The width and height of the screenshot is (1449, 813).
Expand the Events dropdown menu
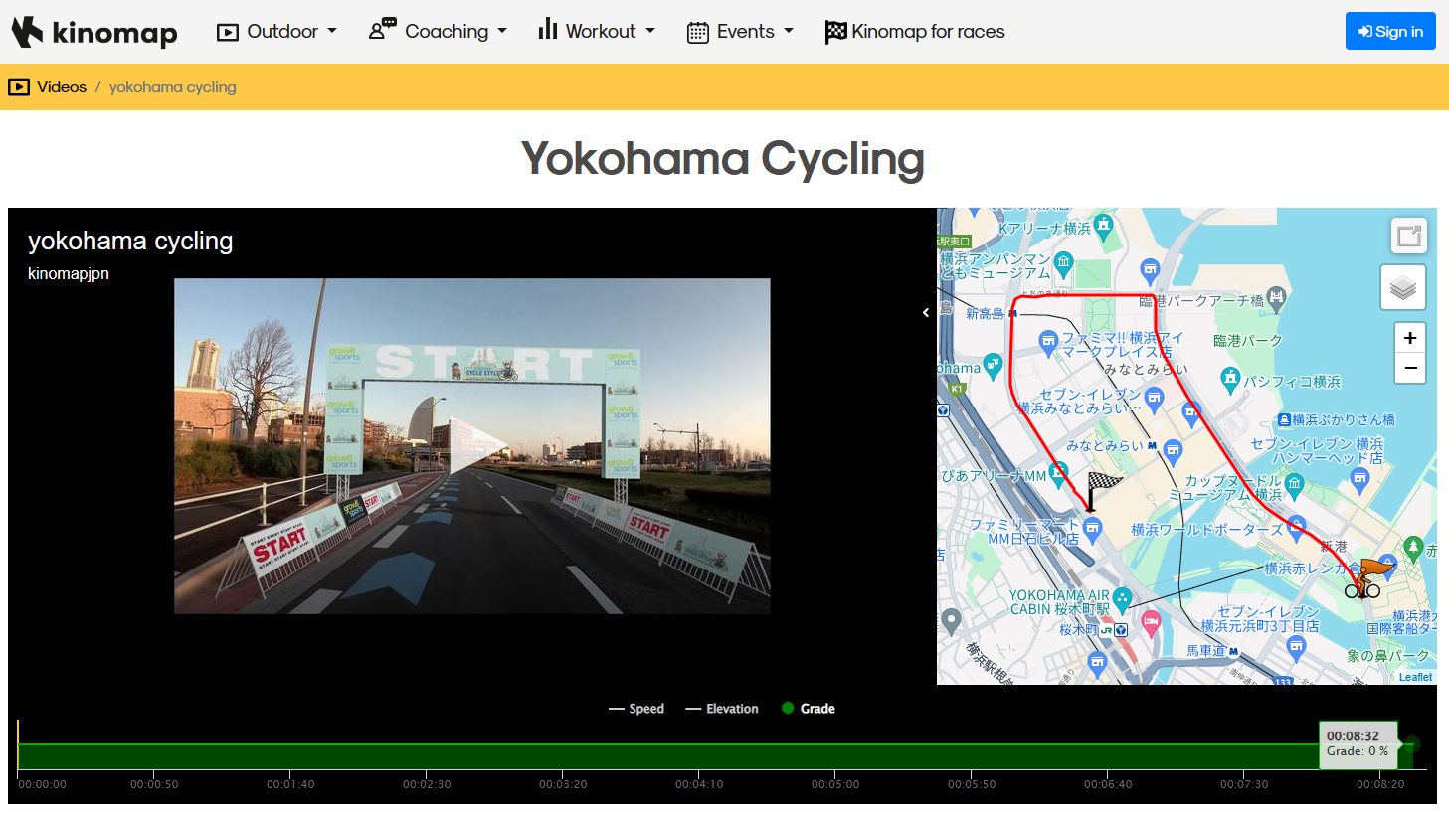click(x=740, y=32)
